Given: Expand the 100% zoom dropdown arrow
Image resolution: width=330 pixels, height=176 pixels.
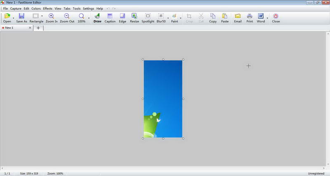Looking at the screenshot, I should 89,18.
